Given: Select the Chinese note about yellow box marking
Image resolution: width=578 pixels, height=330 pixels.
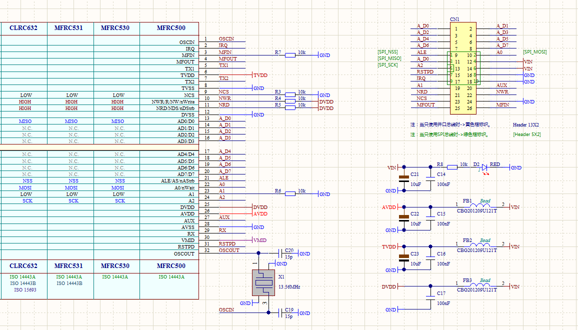Looking at the screenshot, I should [450, 124].
